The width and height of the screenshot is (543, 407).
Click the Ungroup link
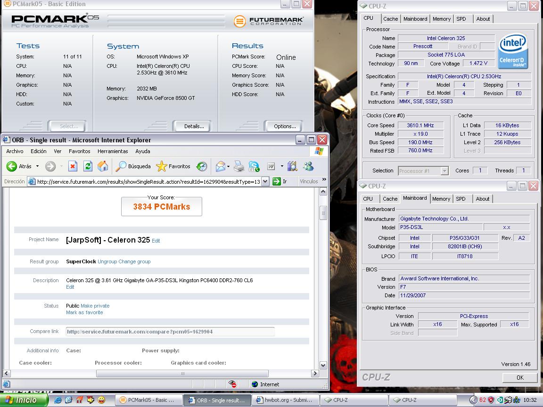(107, 261)
